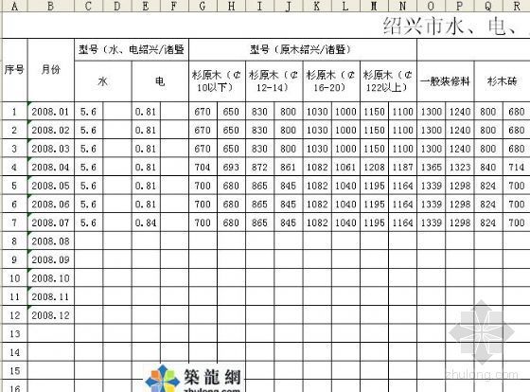Select the month cell 2008.04
This screenshot has width=530, height=392.
[51, 167]
